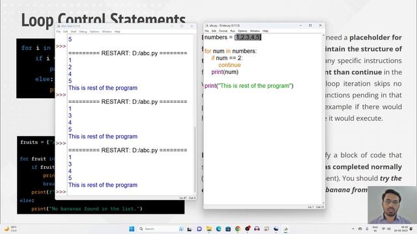This screenshot has width=417, height=234.
Task: Click the 'for num in numbers:' line
Action: 230,51
